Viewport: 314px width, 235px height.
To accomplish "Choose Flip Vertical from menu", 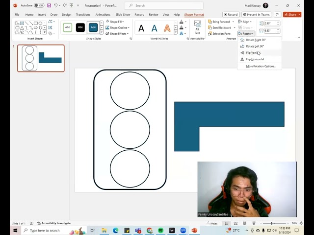I will coord(260,53).
